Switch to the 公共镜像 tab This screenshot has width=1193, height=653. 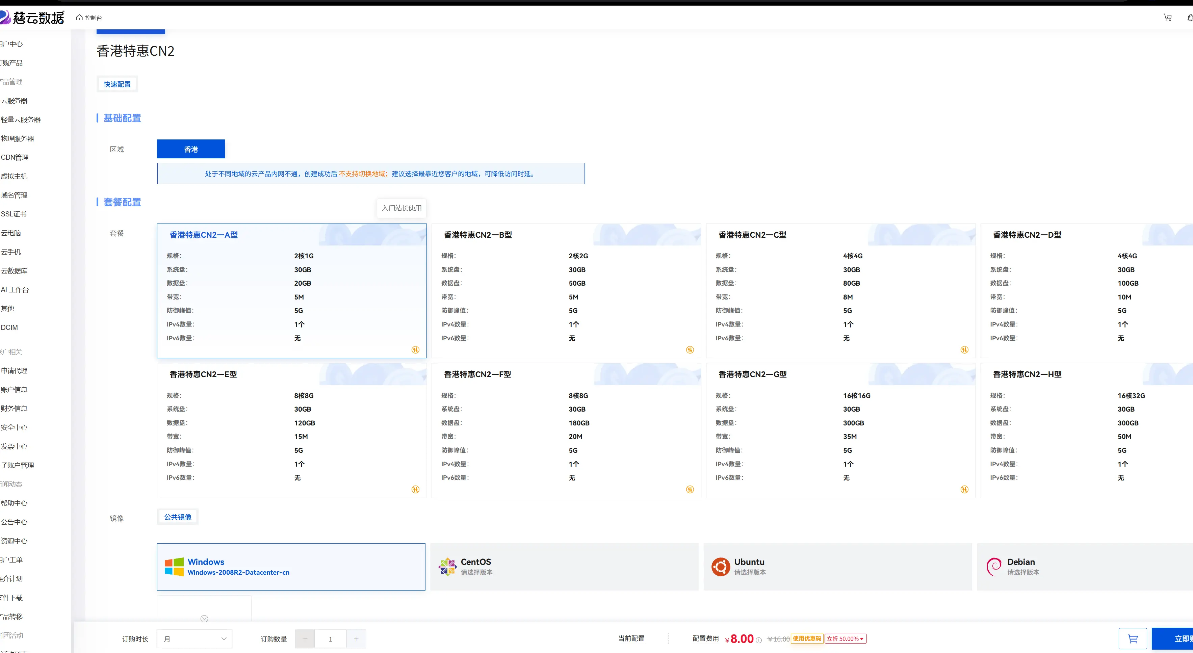pyautogui.click(x=177, y=517)
